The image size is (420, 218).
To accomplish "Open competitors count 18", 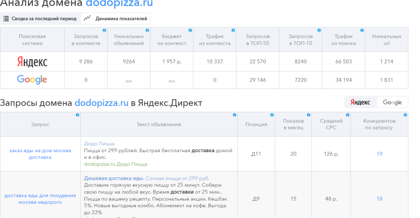I will point(380,198).
